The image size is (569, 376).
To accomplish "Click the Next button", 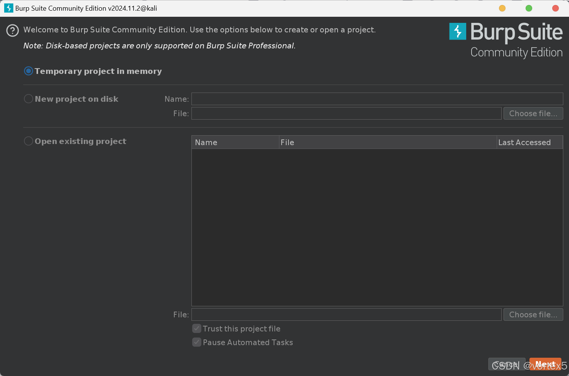I will (x=545, y=364).
